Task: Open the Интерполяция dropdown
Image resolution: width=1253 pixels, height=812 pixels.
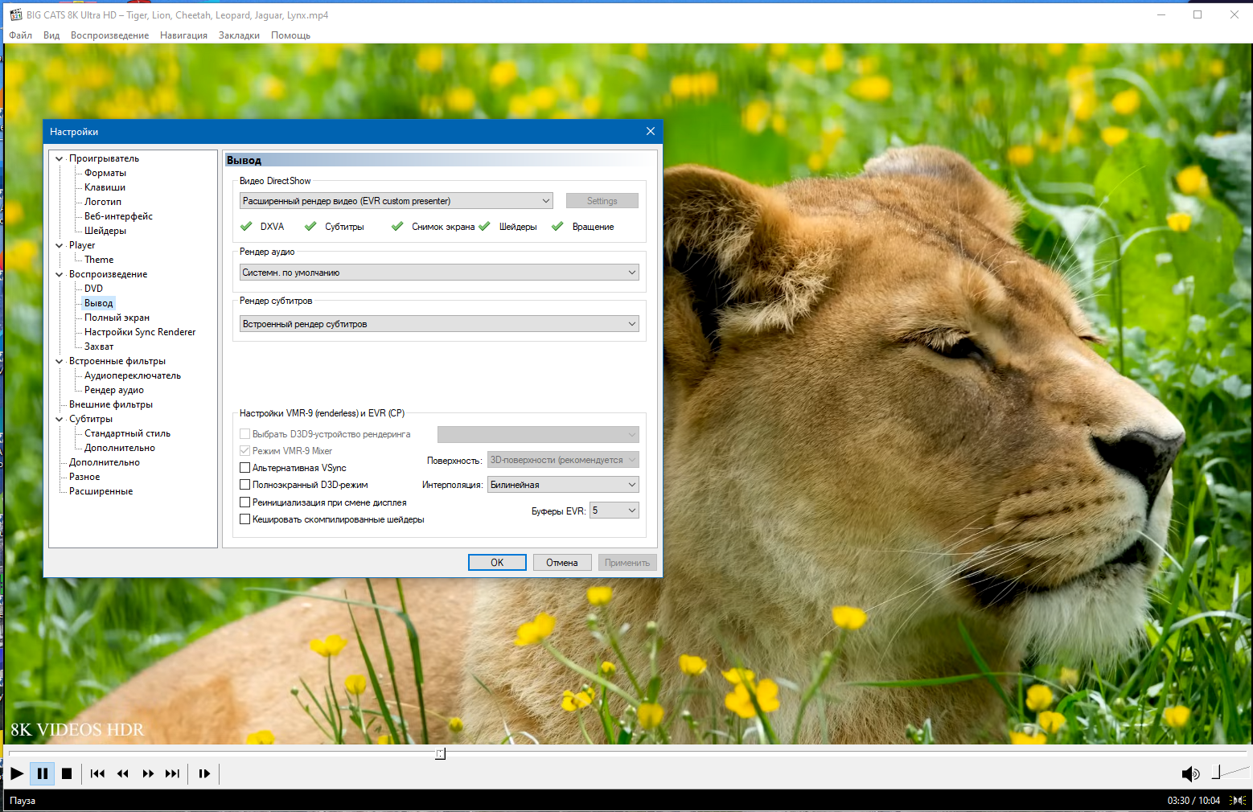Action: [563, 485]
